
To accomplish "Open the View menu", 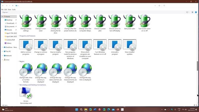I will pyautogui.click(x=9, y=10).
